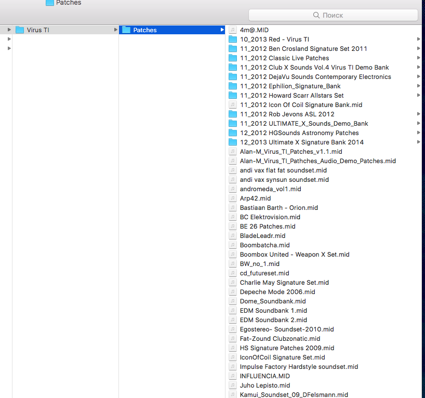Viewport: 425px width, 398px height.
Task: Expand the Howard Scarr Allstars Set arrow
Action: coord(418,95)
